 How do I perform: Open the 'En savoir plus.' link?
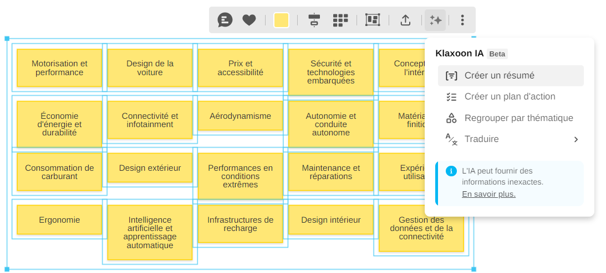(488, 194)
